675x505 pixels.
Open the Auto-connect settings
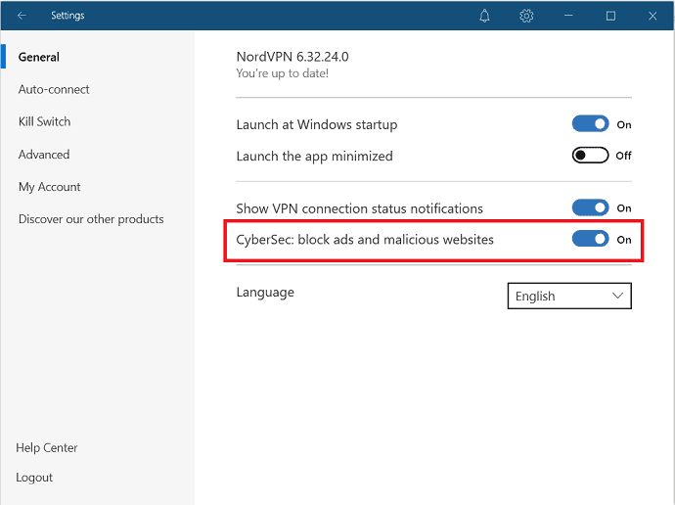[x=54, y=89]
